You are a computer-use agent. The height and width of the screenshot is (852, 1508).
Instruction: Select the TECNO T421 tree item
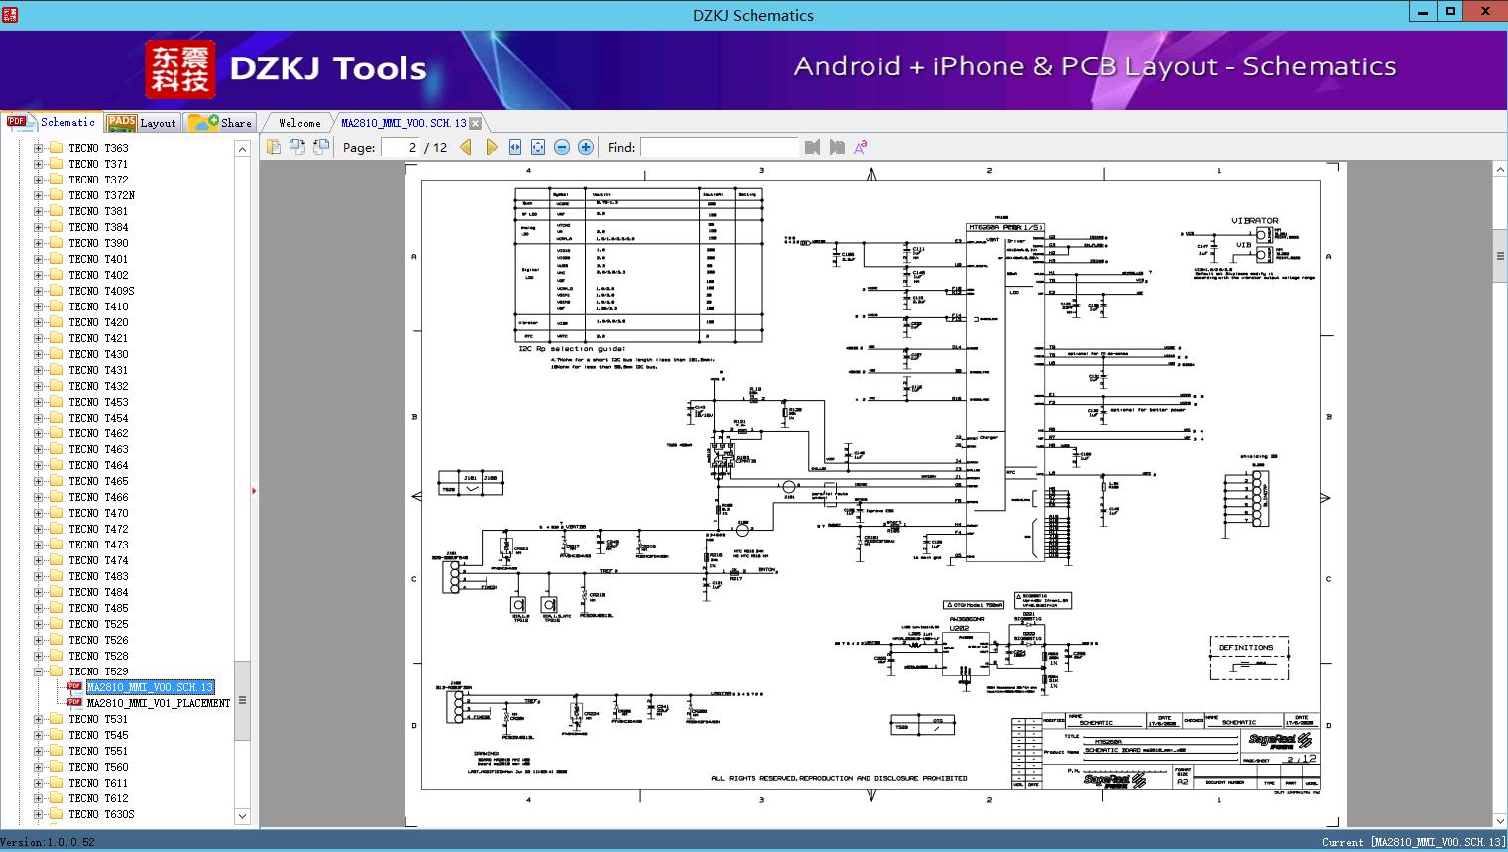(98, 338)
